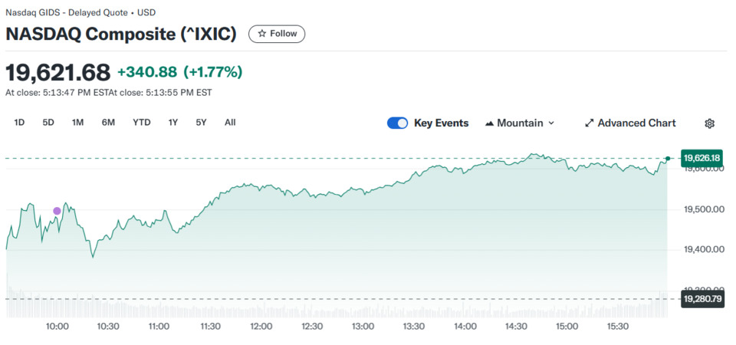Click the NASDAQ Composite (^IXIC) title
This screenshot has width=736, height=345.
(x=121, y=34)
